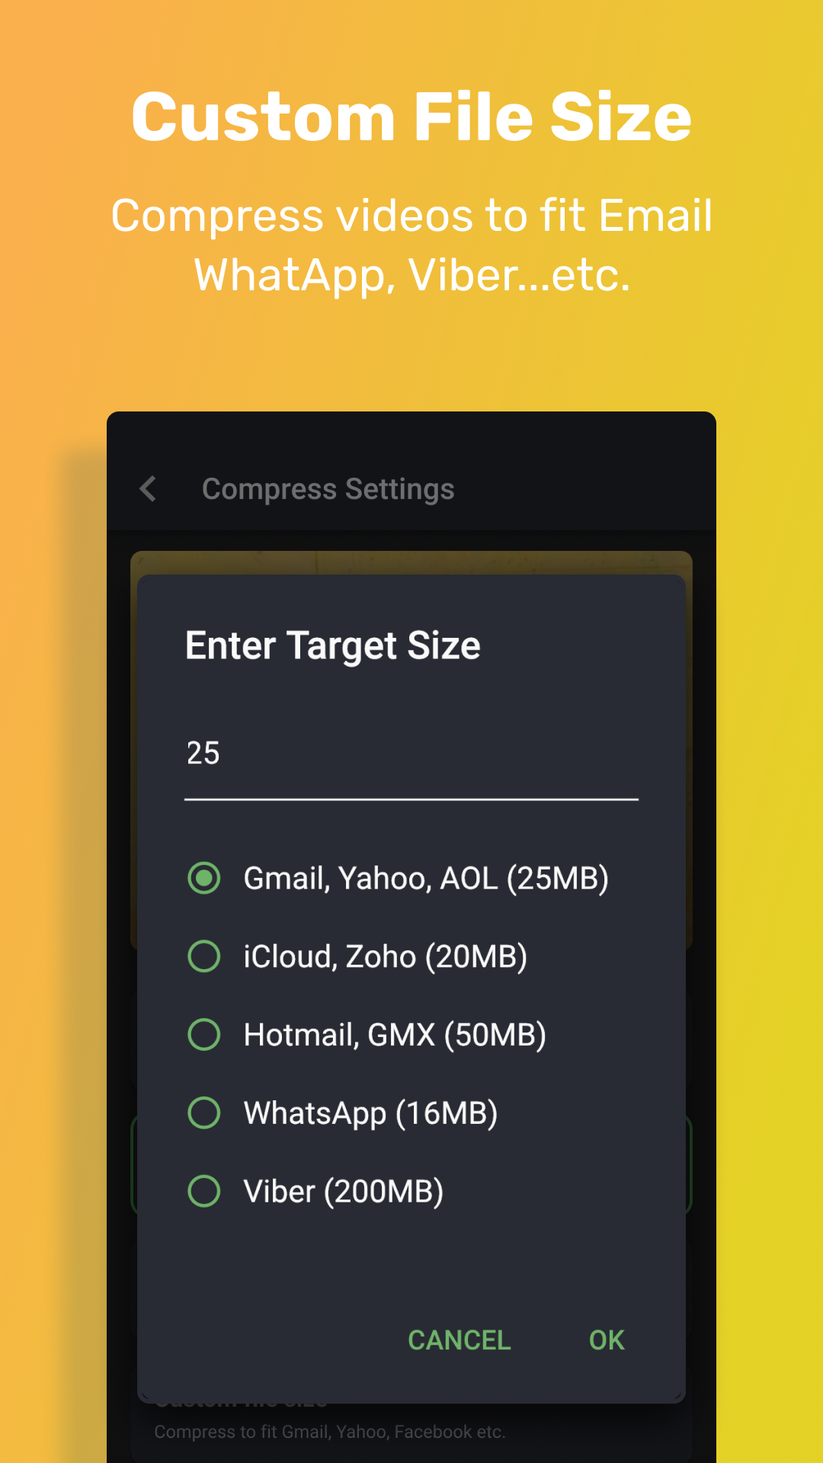
Task: Select the Viber (200MB) preset
Action: tap(343, 1190)
